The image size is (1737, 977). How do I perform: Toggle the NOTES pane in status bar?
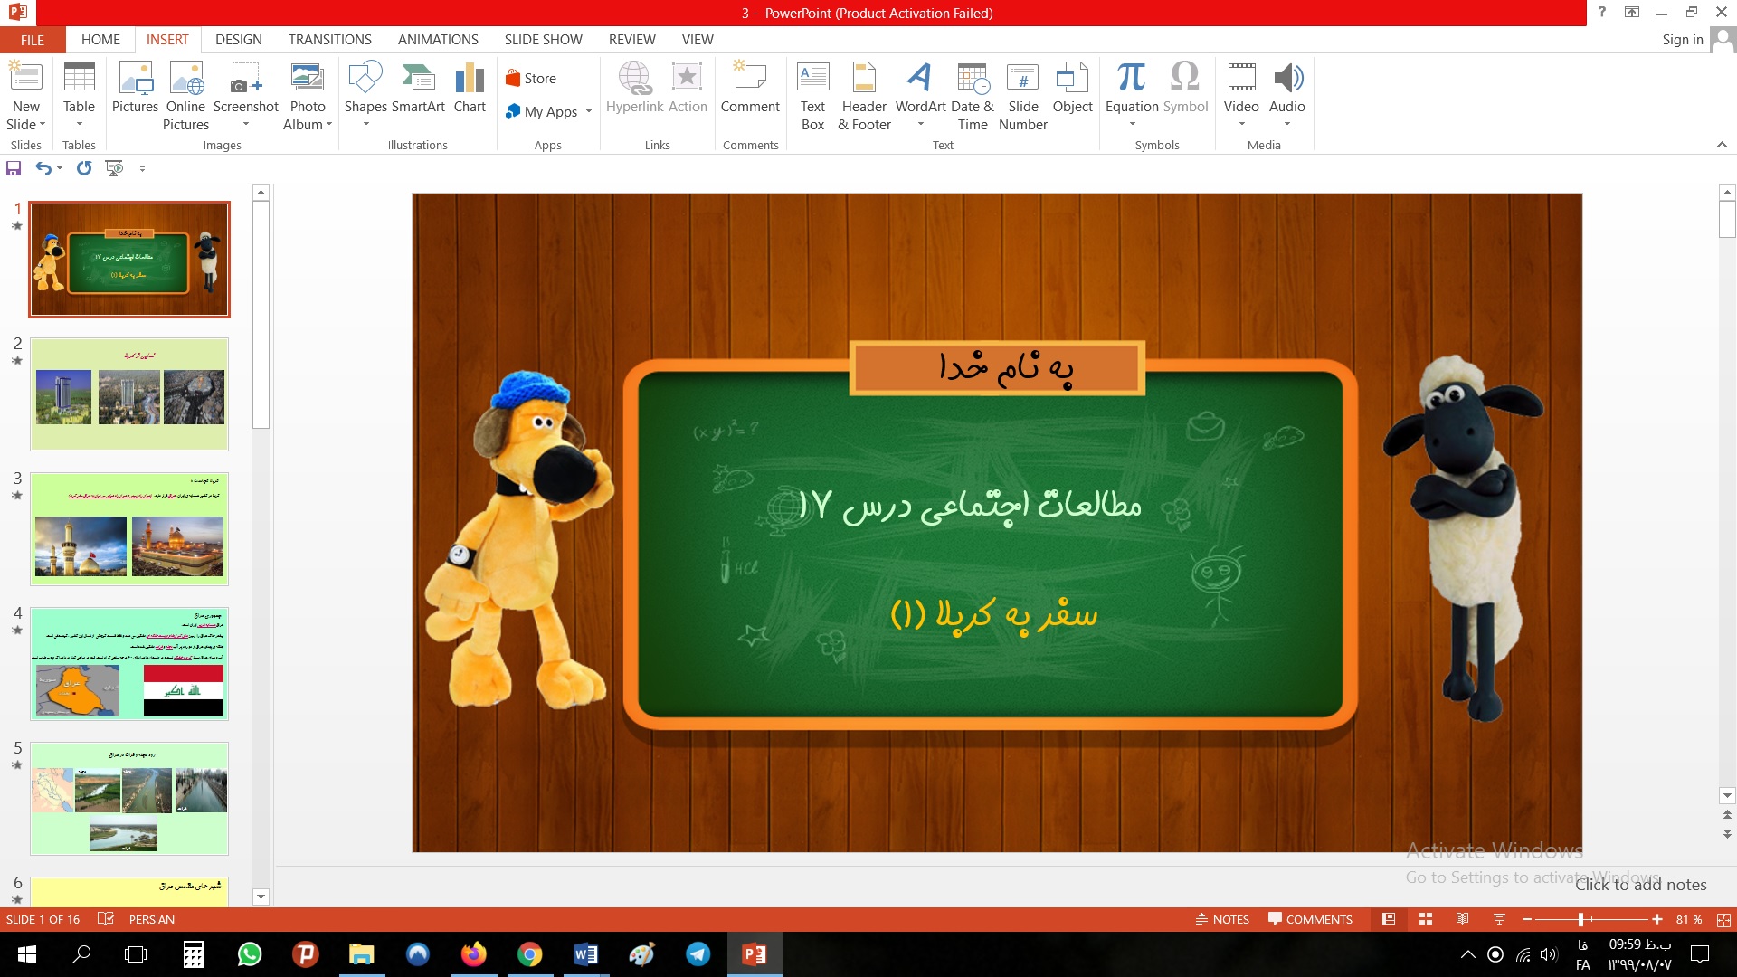click(x=1222, y=919)
